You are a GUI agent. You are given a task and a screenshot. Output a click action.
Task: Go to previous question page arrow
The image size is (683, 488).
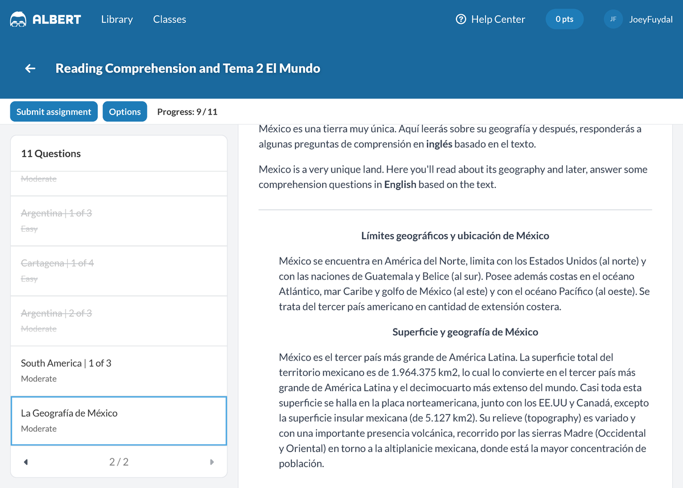point(26,462)
